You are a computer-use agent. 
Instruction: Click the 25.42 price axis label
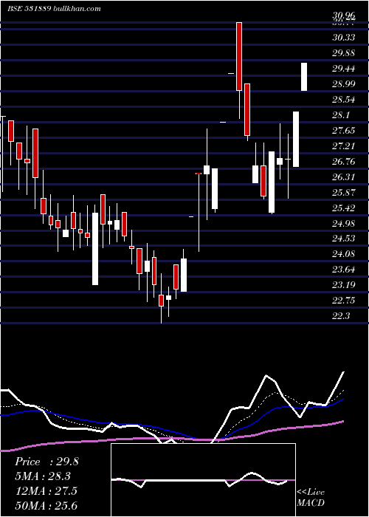pyautogui.click(x=344, y=208)
